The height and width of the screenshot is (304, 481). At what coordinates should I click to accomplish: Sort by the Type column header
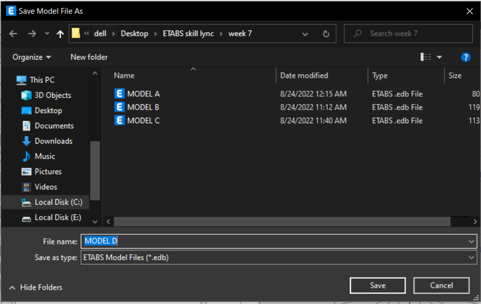[380, 75]
